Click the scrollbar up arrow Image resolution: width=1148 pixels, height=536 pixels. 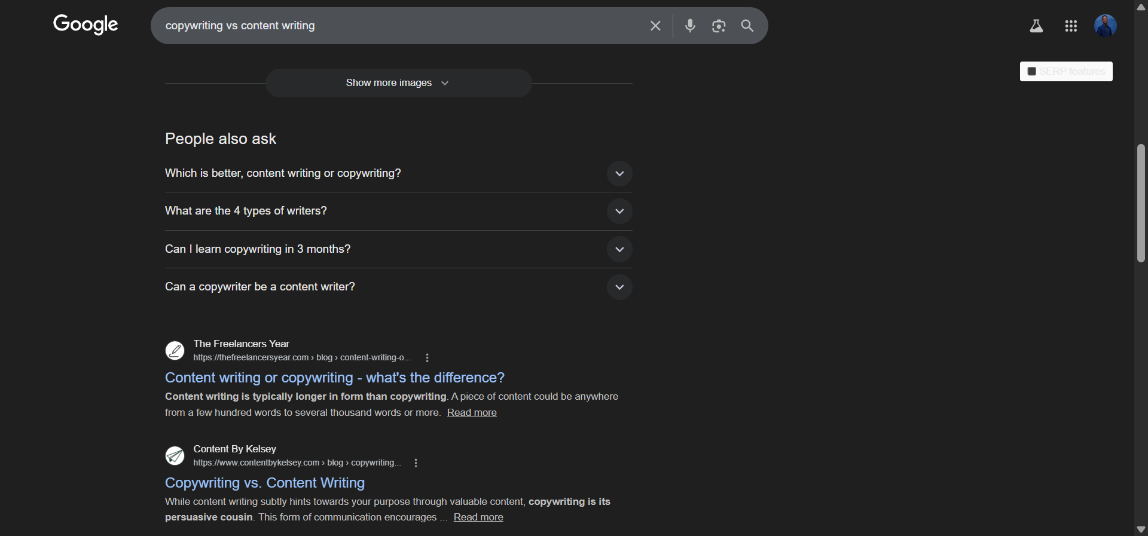1141,7
